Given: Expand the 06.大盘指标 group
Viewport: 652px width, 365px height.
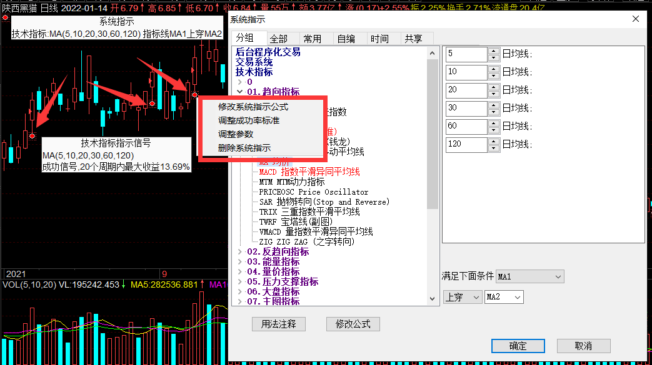Looking at the screenshot, I should pyautogui.click(x=240, y=291).
